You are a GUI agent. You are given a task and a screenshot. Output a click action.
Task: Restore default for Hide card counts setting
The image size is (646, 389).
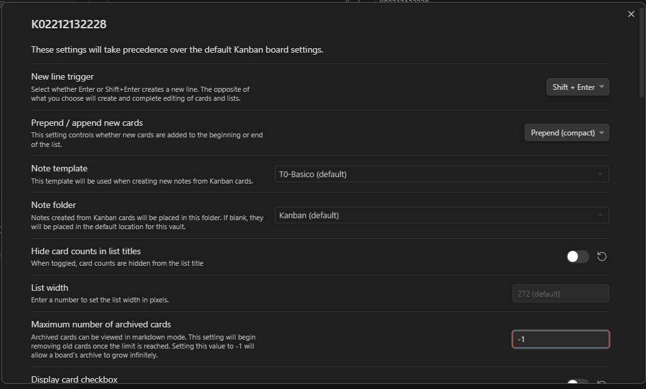[601, 256]
